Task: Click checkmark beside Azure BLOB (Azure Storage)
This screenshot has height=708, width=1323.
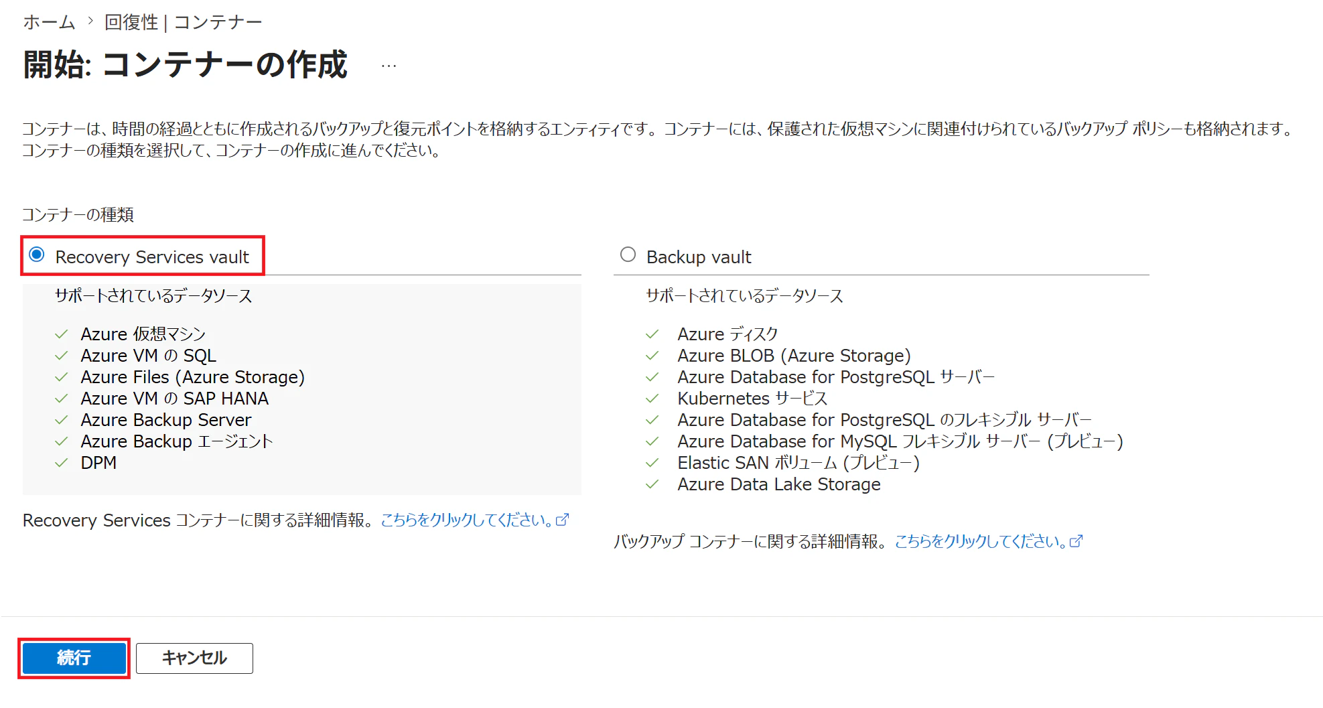Action: pyautogui.click(x=652, y=356)
